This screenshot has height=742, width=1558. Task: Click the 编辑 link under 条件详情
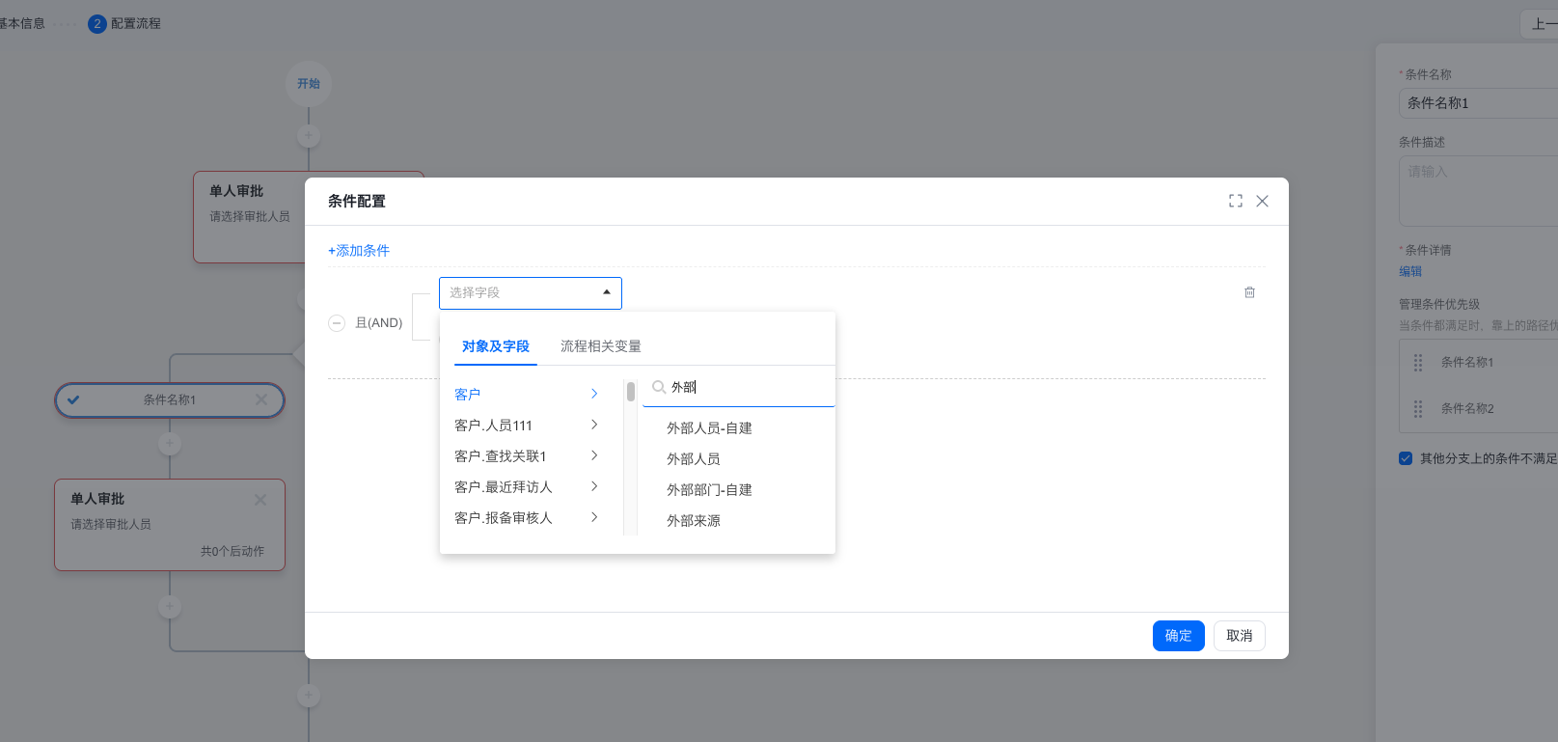click(1410, 272)
